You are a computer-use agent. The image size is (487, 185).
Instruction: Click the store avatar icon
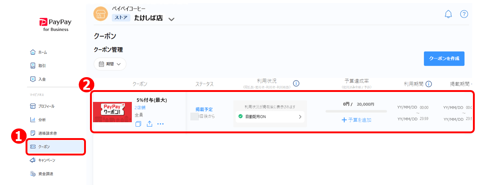[101, 14]
